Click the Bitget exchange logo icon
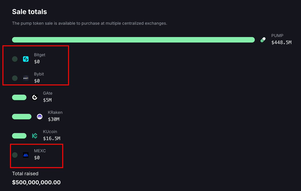The image size is (301, 191). tap(26, 59)
